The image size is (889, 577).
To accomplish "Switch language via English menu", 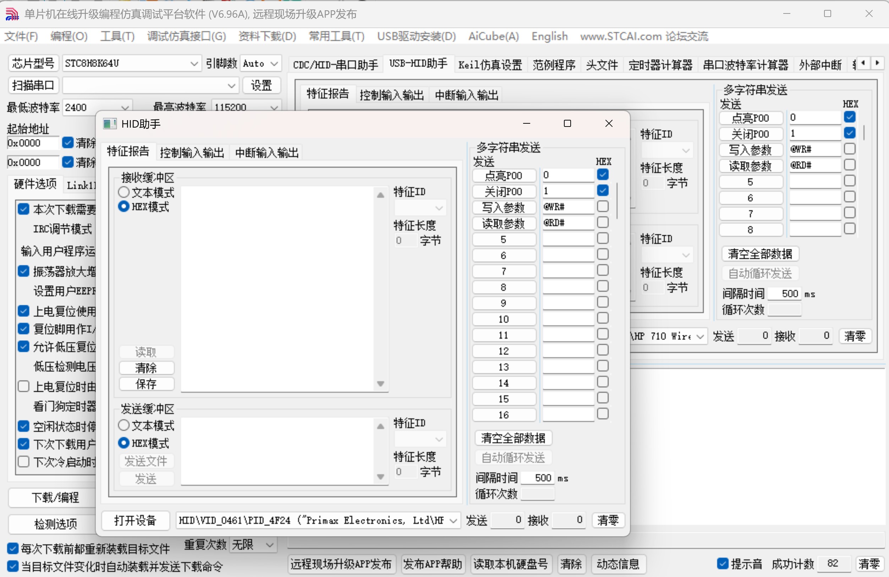I will [549, 36].
